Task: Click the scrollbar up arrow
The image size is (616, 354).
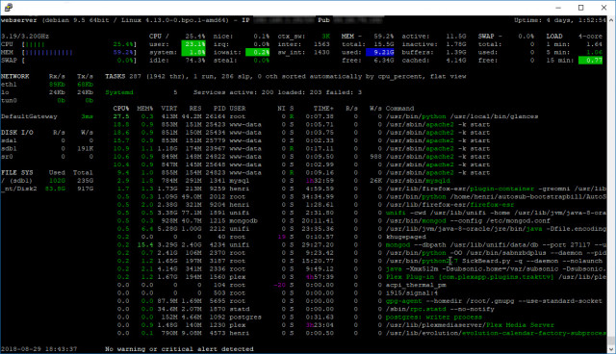Action: pyautogui.click(x=611, y=19)
